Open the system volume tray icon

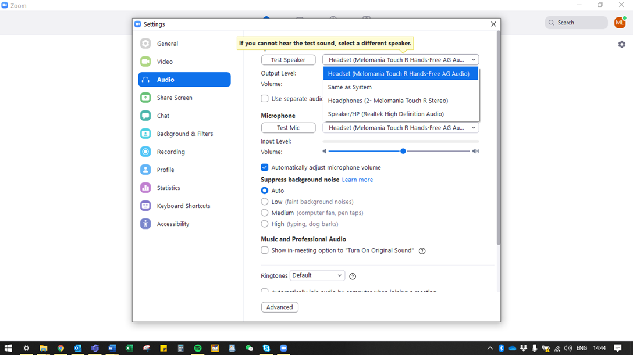pos(568,348)
